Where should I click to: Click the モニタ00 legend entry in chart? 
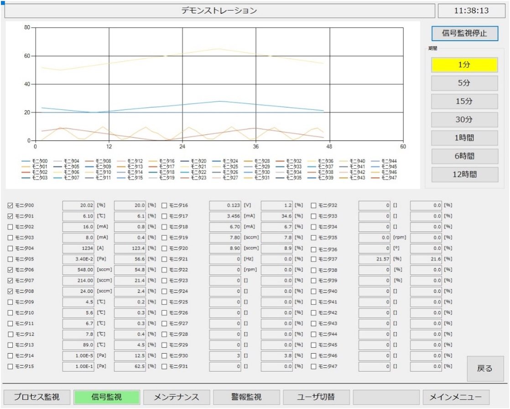point(35,161)
